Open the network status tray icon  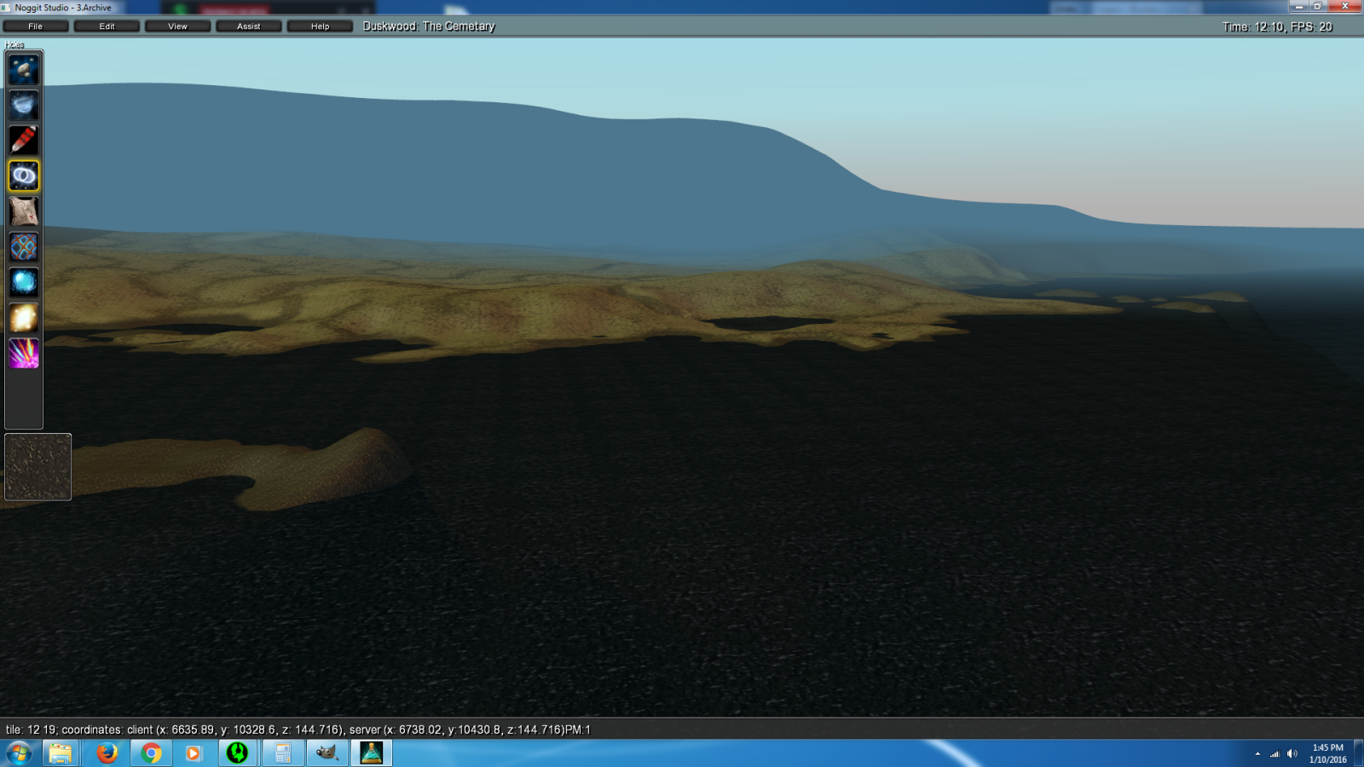tap(1274, 753)
